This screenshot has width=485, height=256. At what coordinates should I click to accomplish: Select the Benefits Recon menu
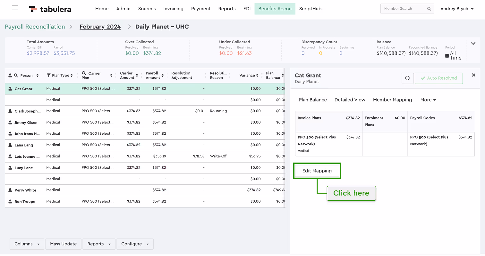pyautogui.click(x=275, y=9)
